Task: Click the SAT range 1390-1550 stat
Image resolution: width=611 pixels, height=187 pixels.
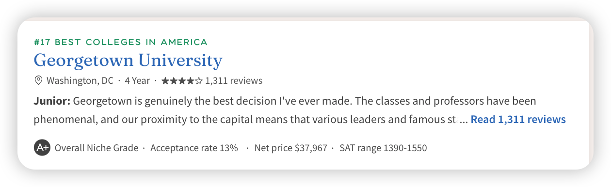Action: [383, 148]
